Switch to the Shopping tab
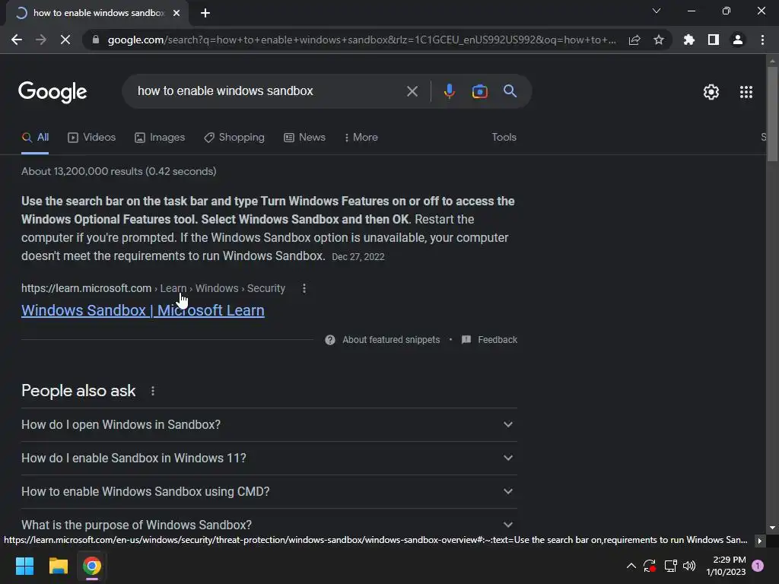 234,138
